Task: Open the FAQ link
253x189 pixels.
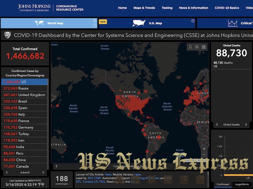Action: 102,181
